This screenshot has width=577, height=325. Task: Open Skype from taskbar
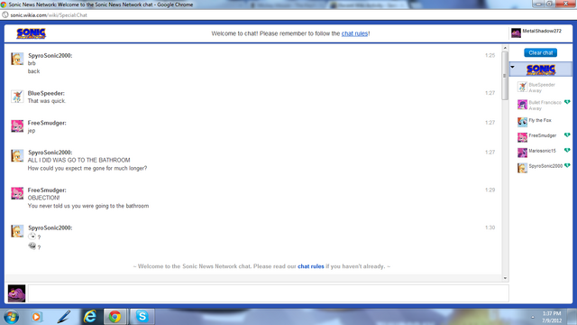(x=142, y=317)
